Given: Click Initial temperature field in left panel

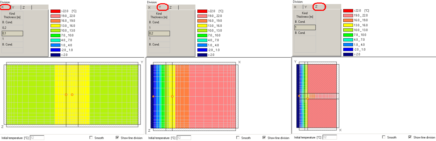Looking at the screenshot, I should coord(37,138).
